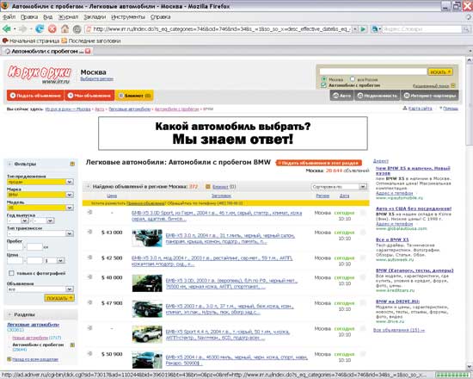
Task: Click the Filters panel help icon
Action: (x=72, y=164)
